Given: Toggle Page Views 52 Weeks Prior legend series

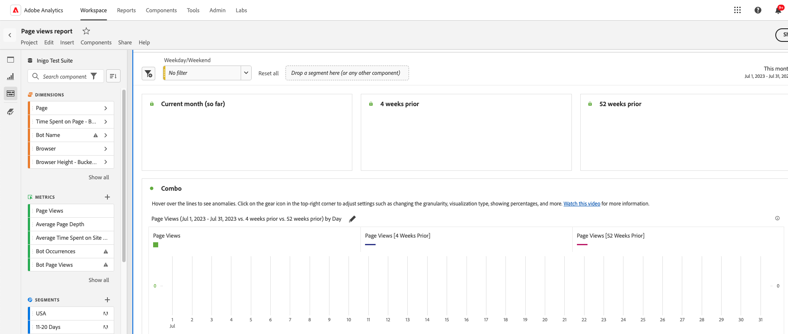Looking at the screenshot, I should click(x=582, y=244).
